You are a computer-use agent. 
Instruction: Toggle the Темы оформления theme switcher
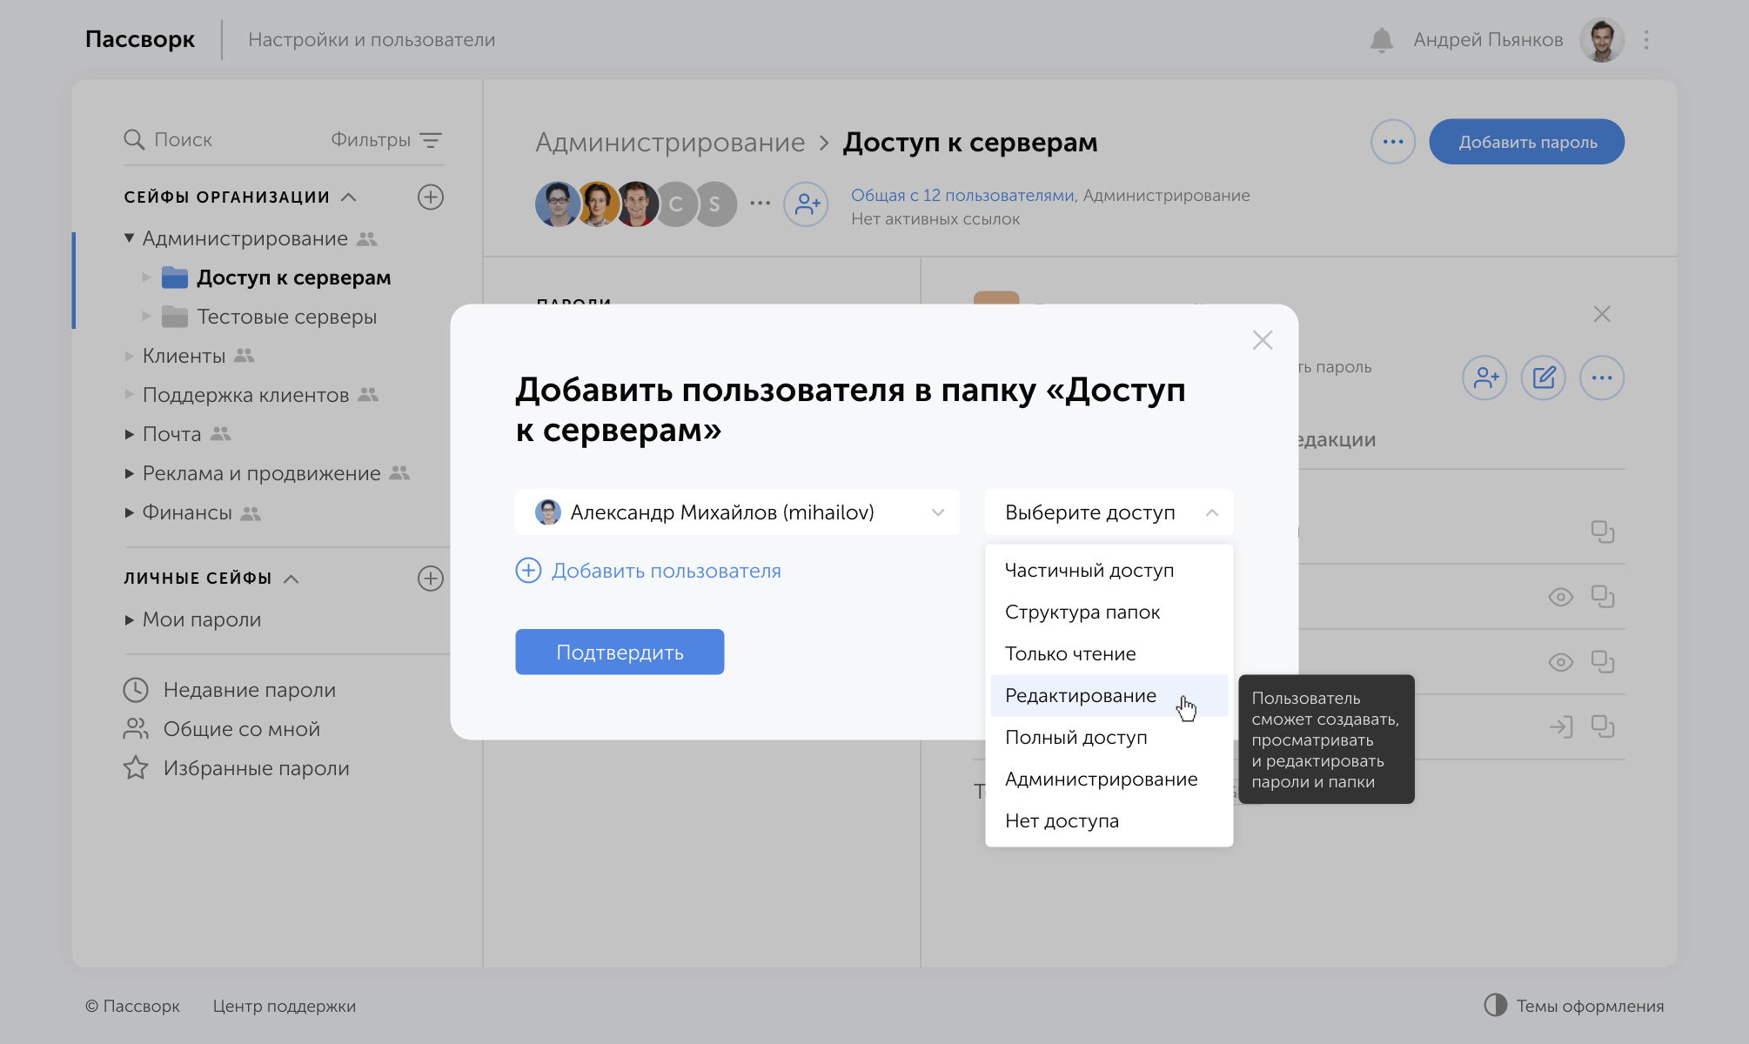tap(1495, 1005)
